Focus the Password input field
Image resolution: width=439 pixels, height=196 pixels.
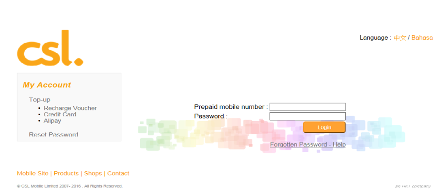[307, 116]
